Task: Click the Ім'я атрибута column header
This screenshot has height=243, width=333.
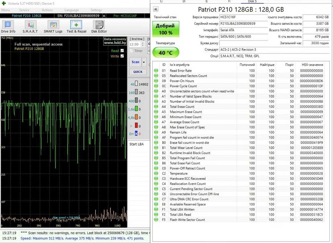Action: point(179,65)
